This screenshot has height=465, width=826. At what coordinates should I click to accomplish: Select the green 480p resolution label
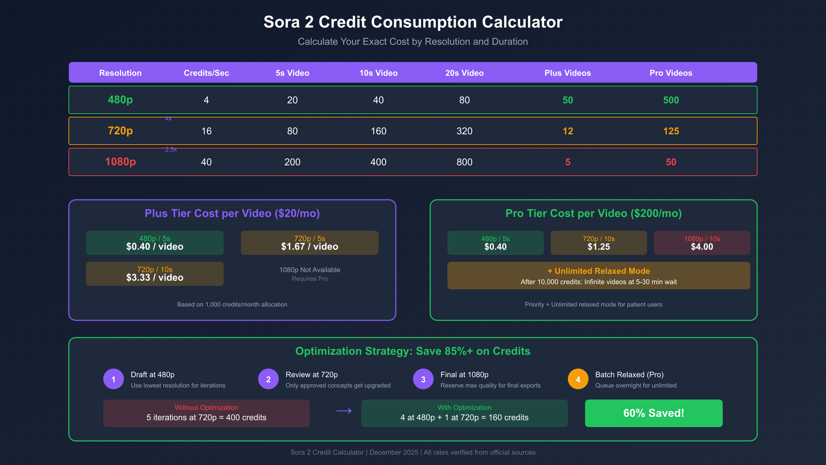[x=120, y=100]
